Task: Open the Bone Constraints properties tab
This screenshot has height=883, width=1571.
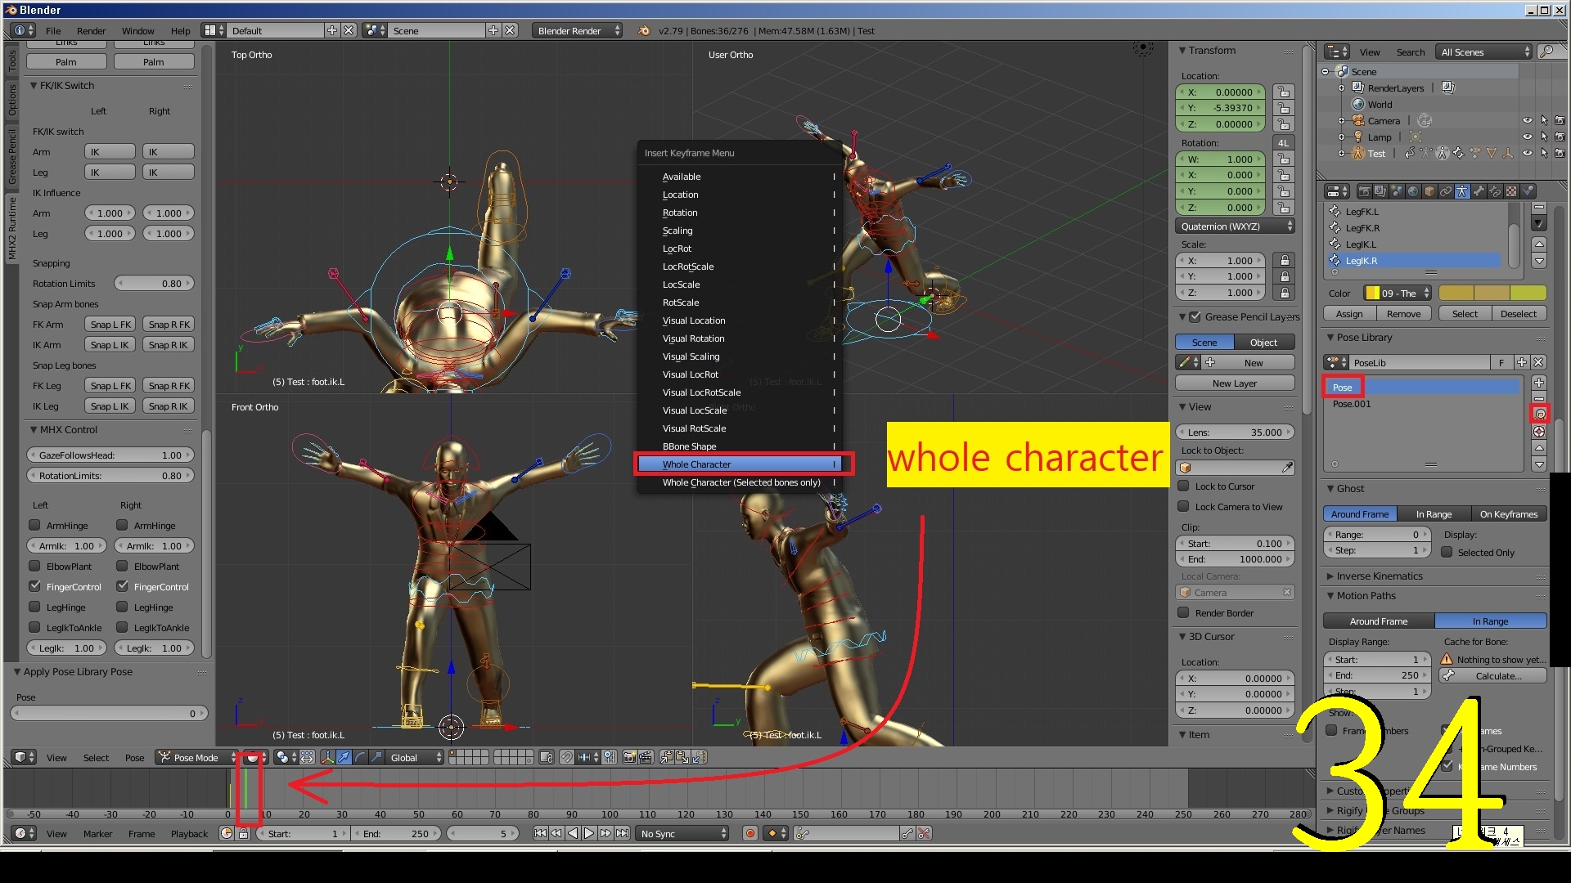Action: tap(1495, 191)
